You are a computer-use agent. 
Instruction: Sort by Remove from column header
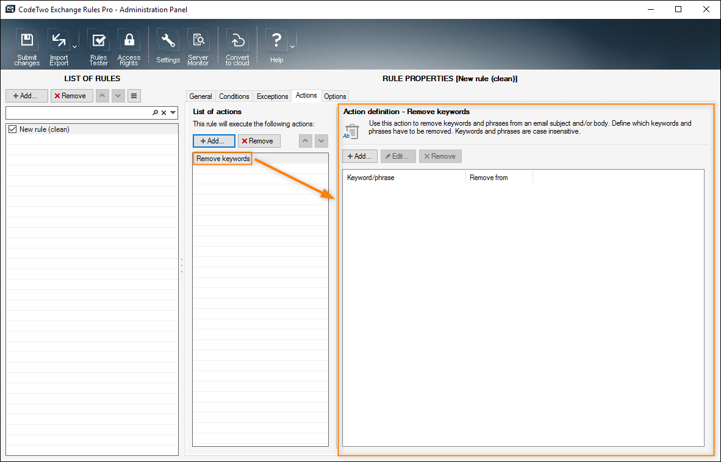click(x=500, y=178)
